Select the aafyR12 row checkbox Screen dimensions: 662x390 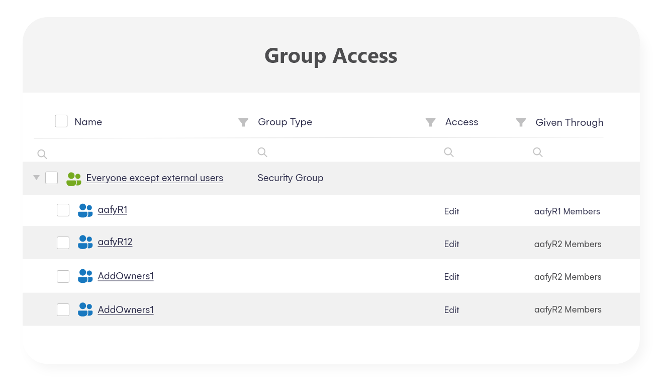coord(63,243)
